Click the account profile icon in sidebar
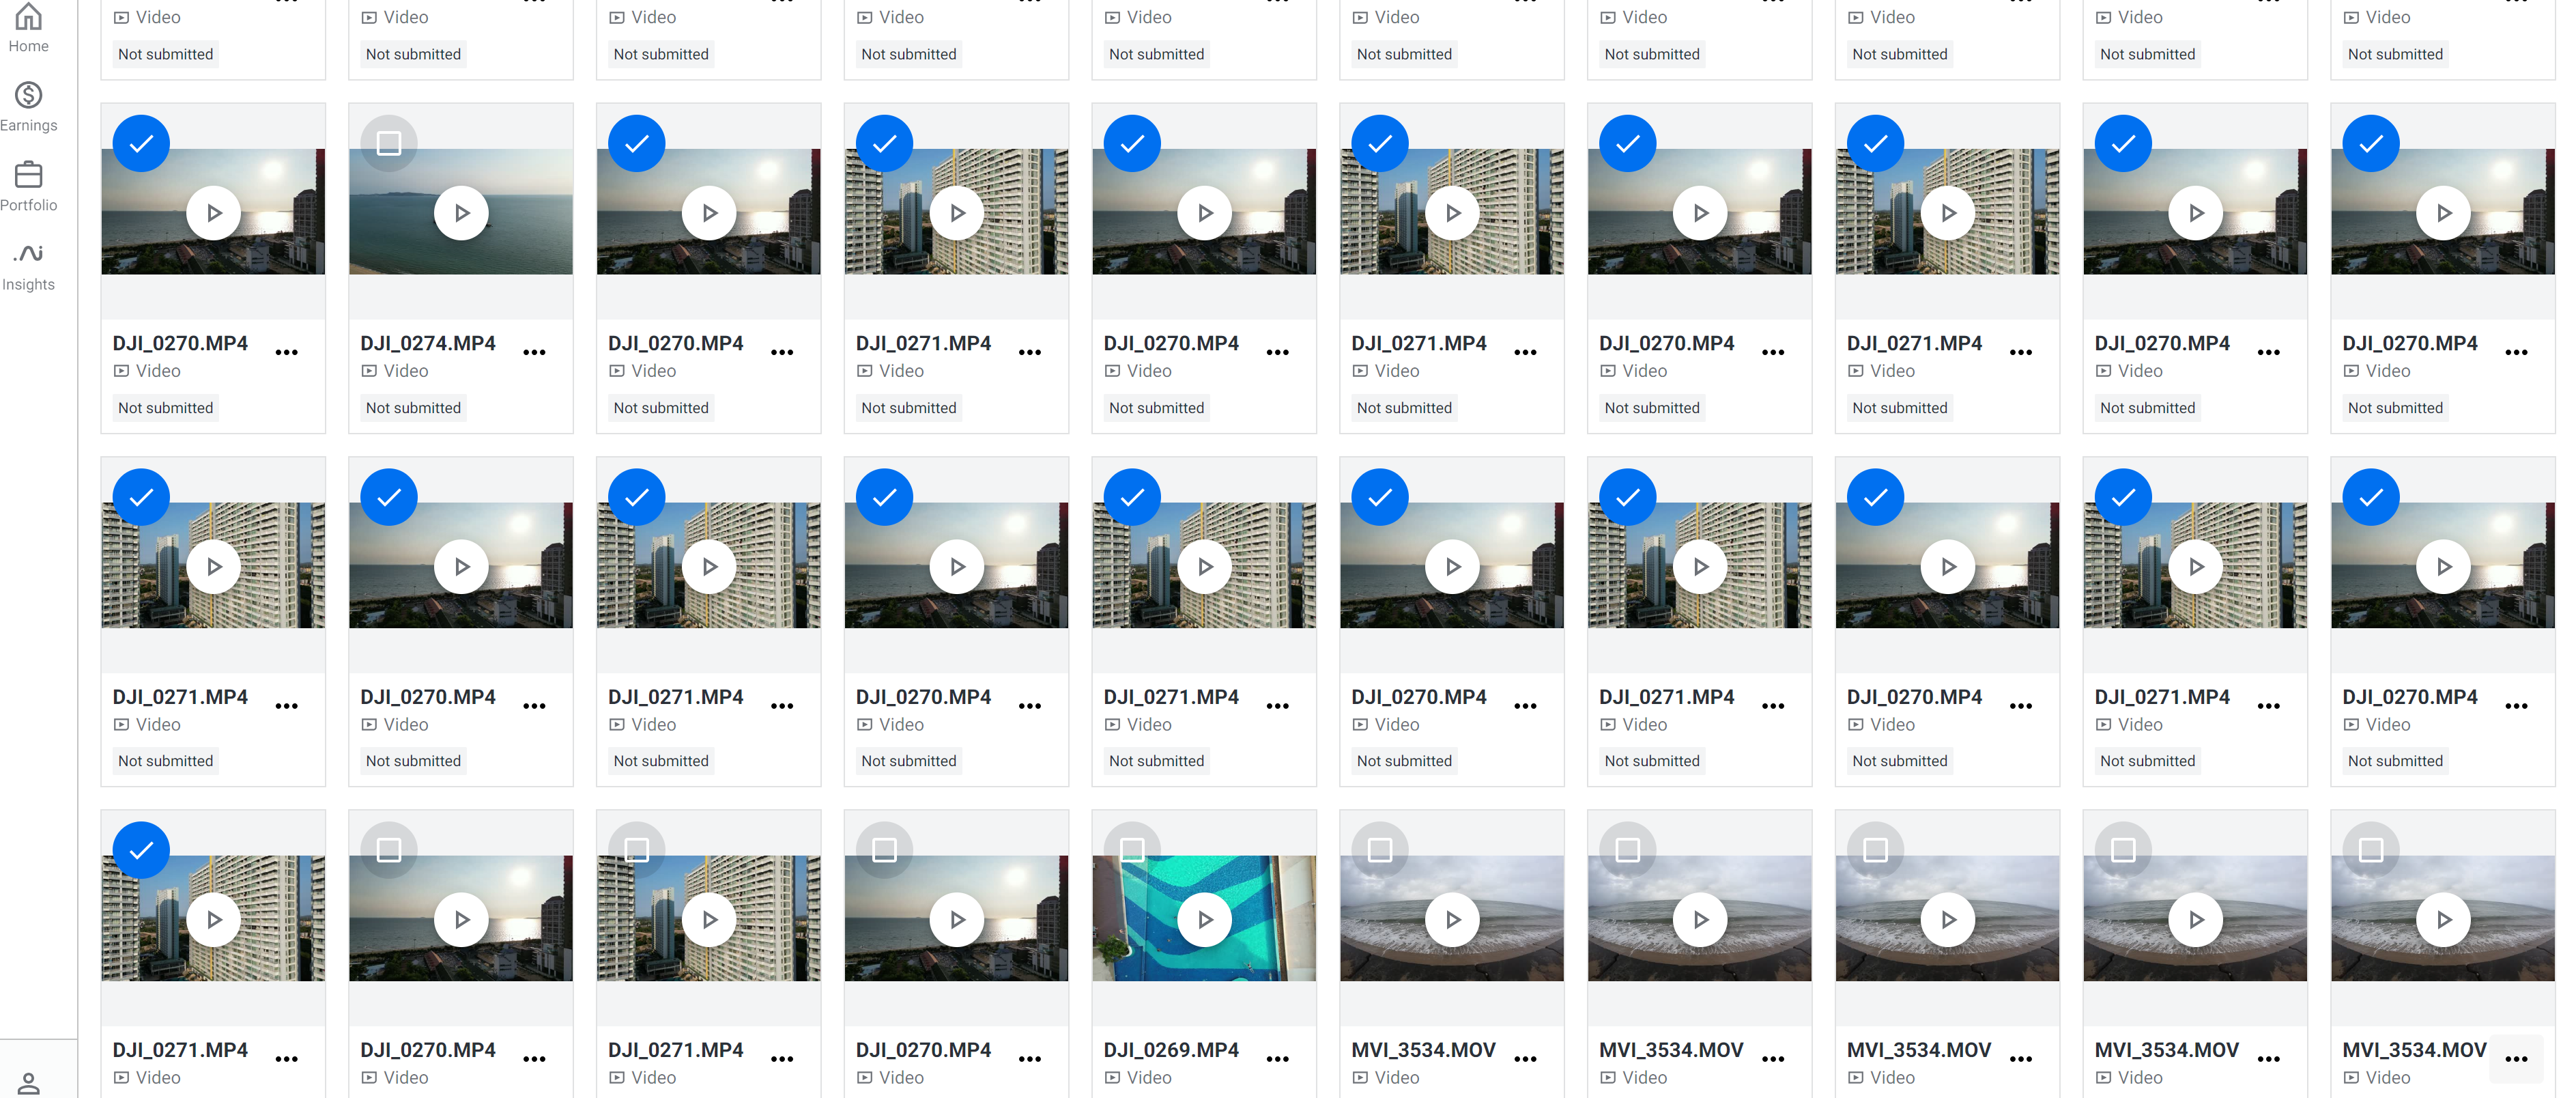This screenshot has width=2576, height=1098. 28,1082
